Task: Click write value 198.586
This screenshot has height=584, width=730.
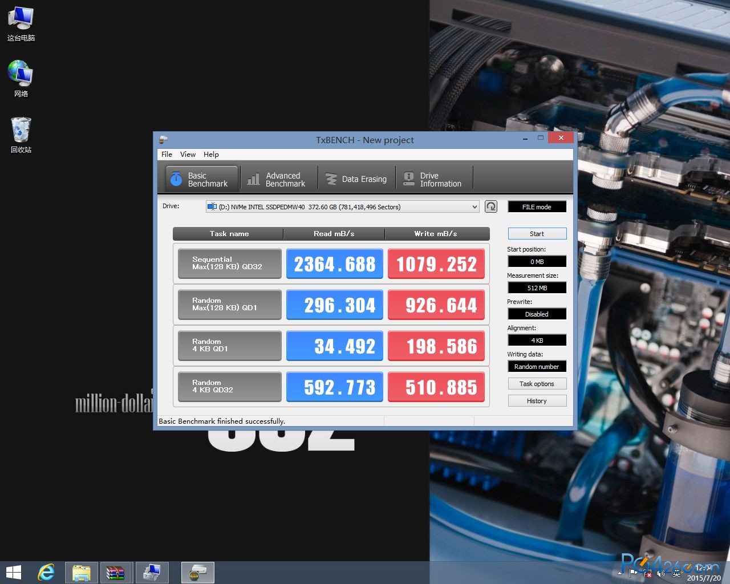Action: [436, 345]
